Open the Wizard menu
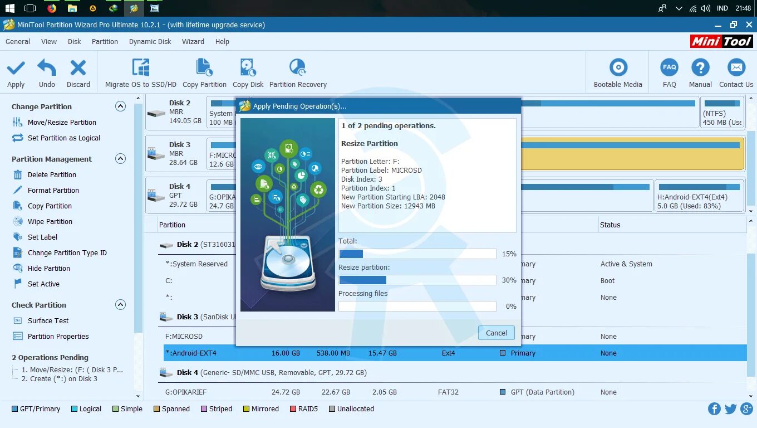The height and width of the screenshot is (428, 757). click(x=193, y=41)
